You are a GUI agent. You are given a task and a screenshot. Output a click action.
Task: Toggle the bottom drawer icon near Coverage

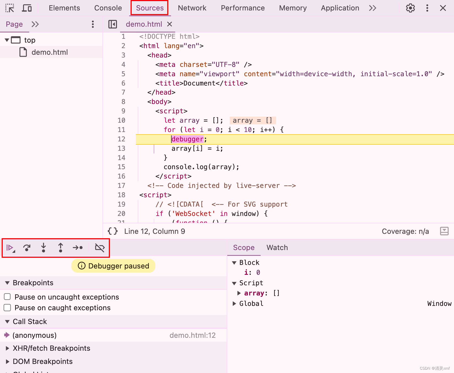click(x=444, y=231)
